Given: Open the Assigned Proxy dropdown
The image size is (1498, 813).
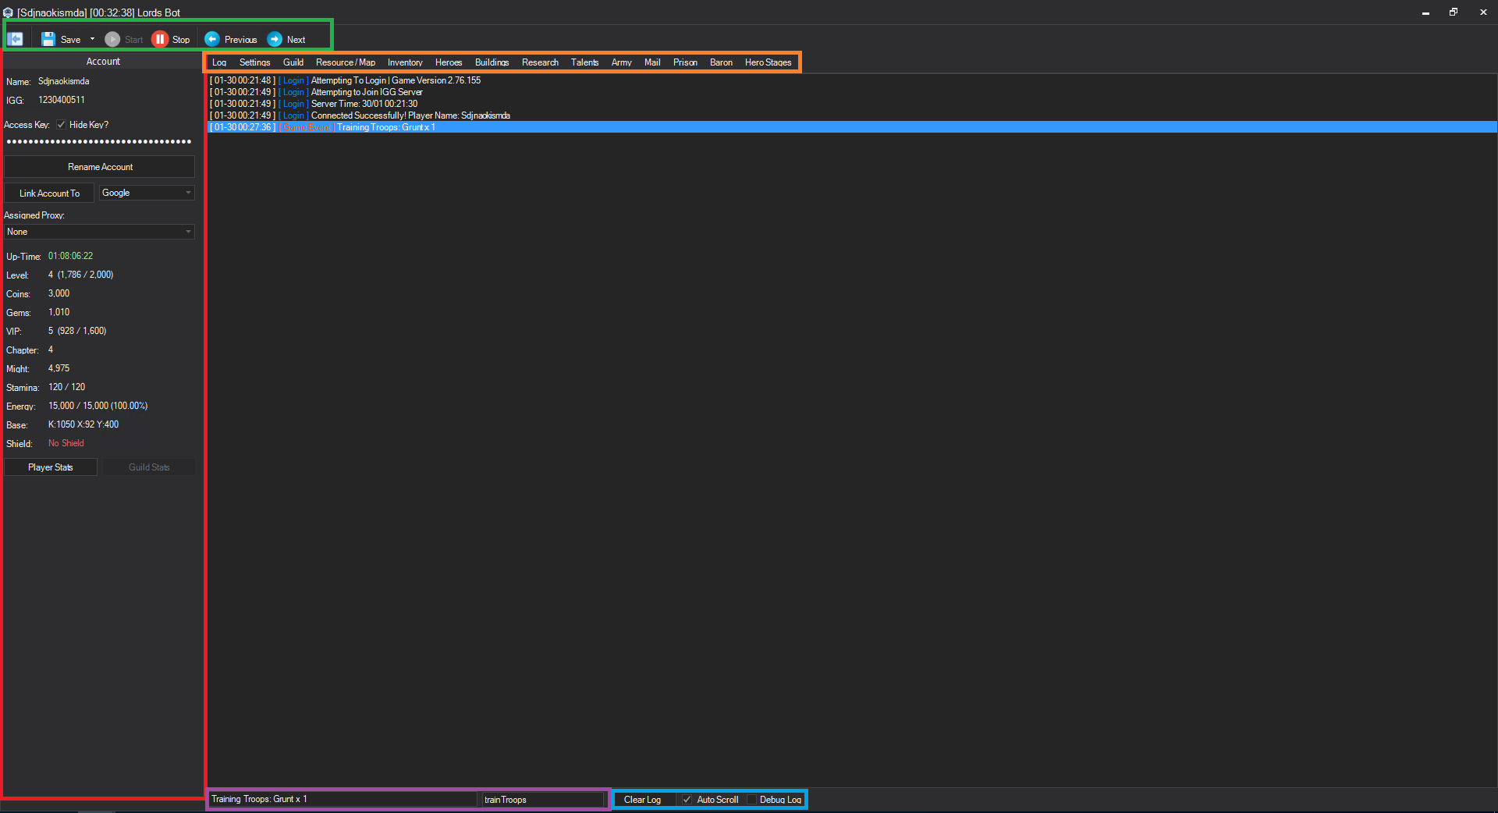Looking at the screenshot, I should point(188,232).
